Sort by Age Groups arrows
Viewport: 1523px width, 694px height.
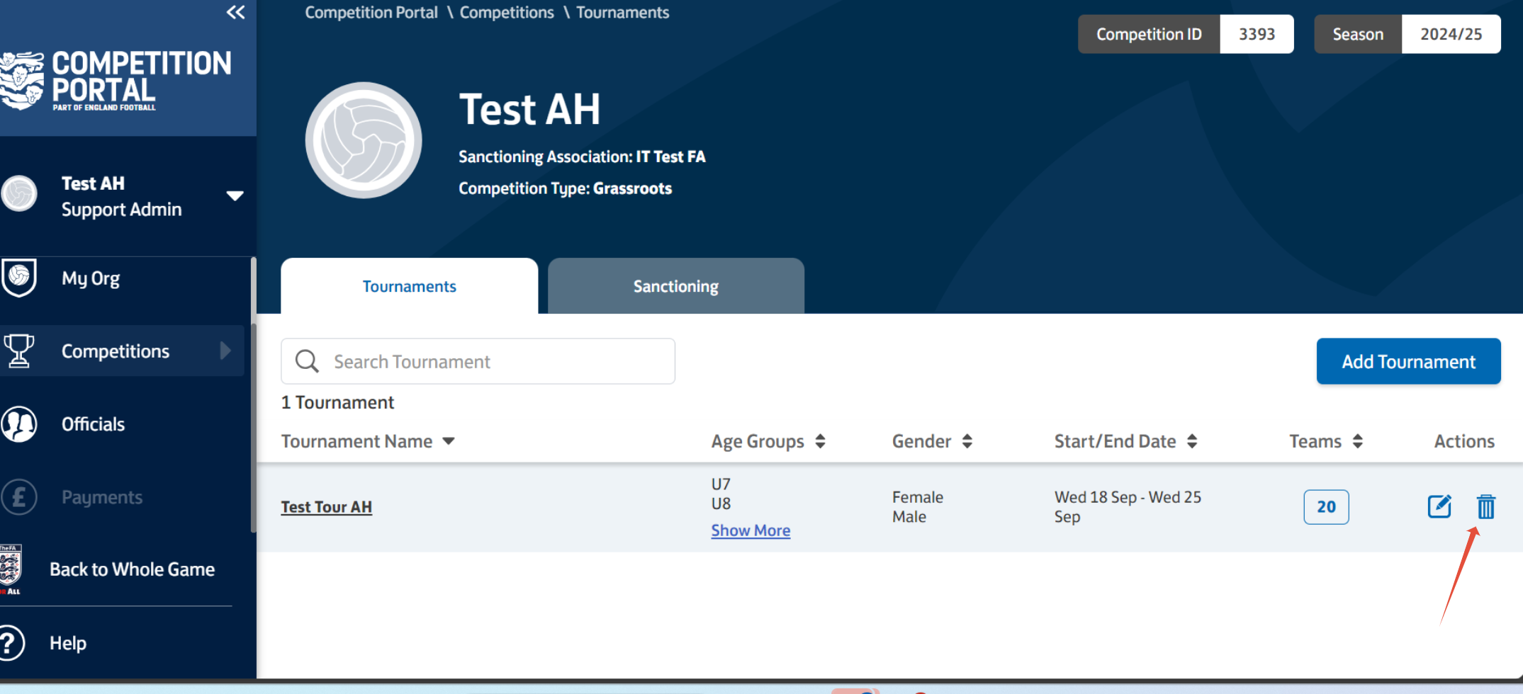point(820,441)
